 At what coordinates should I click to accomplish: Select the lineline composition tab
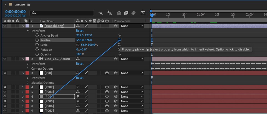pyautogui.click(x=20, y=5)
